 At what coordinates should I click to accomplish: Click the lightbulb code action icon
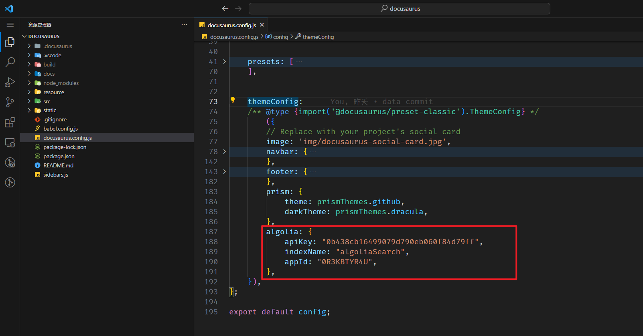point(233,100)
